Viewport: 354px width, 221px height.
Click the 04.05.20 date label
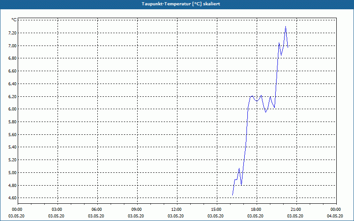[335, 216]
